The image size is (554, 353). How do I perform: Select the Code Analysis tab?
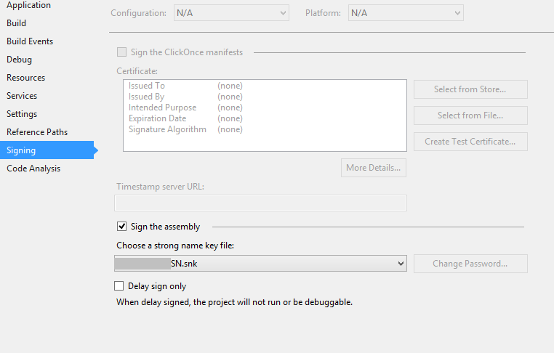(33, 169)
